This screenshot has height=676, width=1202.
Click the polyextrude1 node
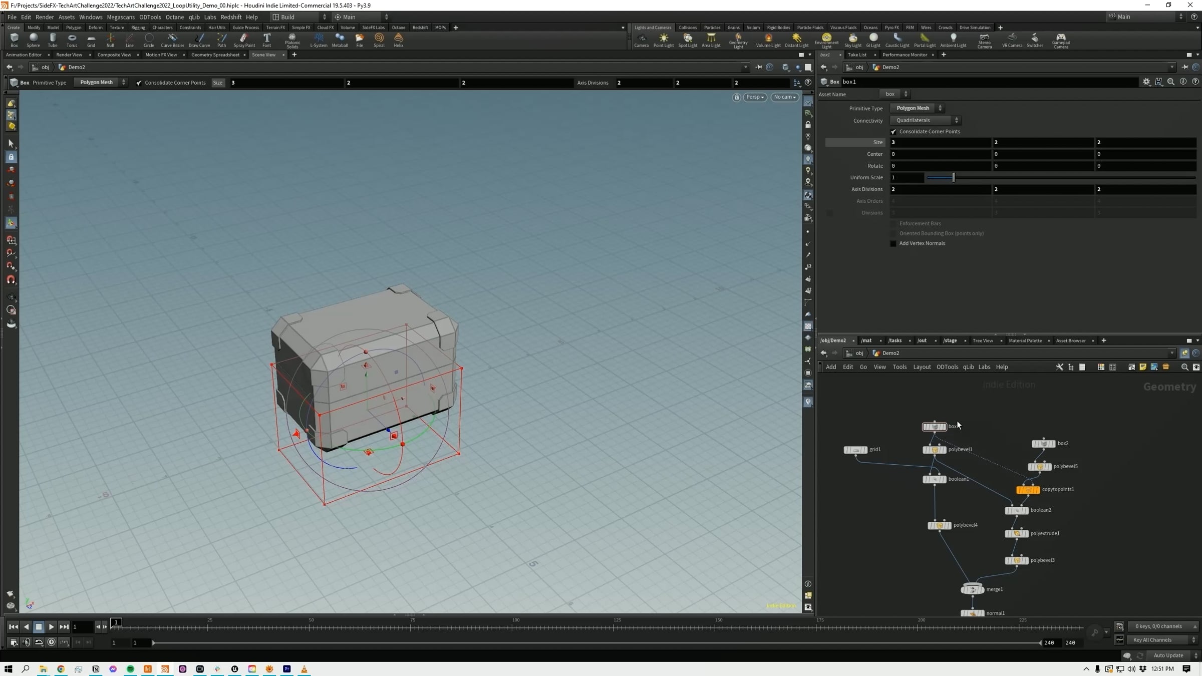pyautogui.click(x=1017, y=534)
